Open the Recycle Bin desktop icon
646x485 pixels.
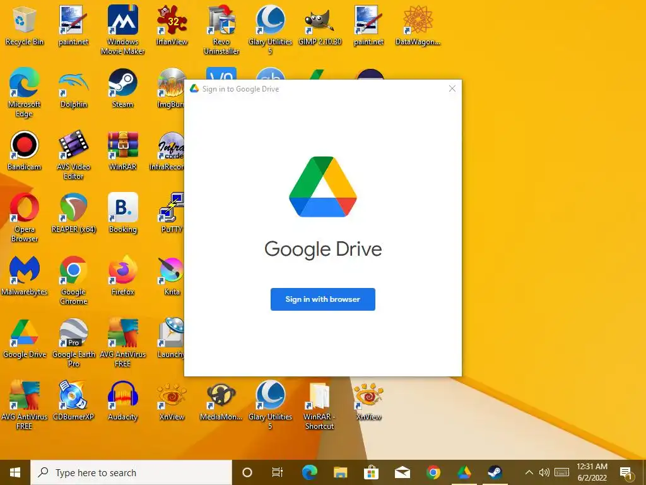25,27
